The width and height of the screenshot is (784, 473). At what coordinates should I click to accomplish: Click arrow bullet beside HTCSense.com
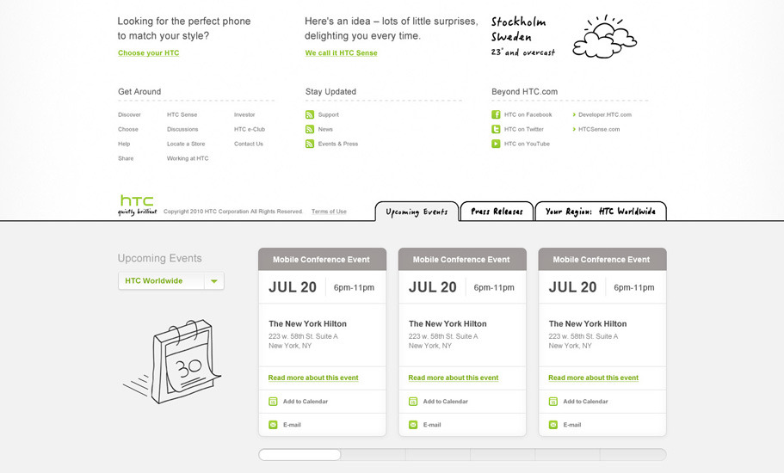tap(574, 129)
